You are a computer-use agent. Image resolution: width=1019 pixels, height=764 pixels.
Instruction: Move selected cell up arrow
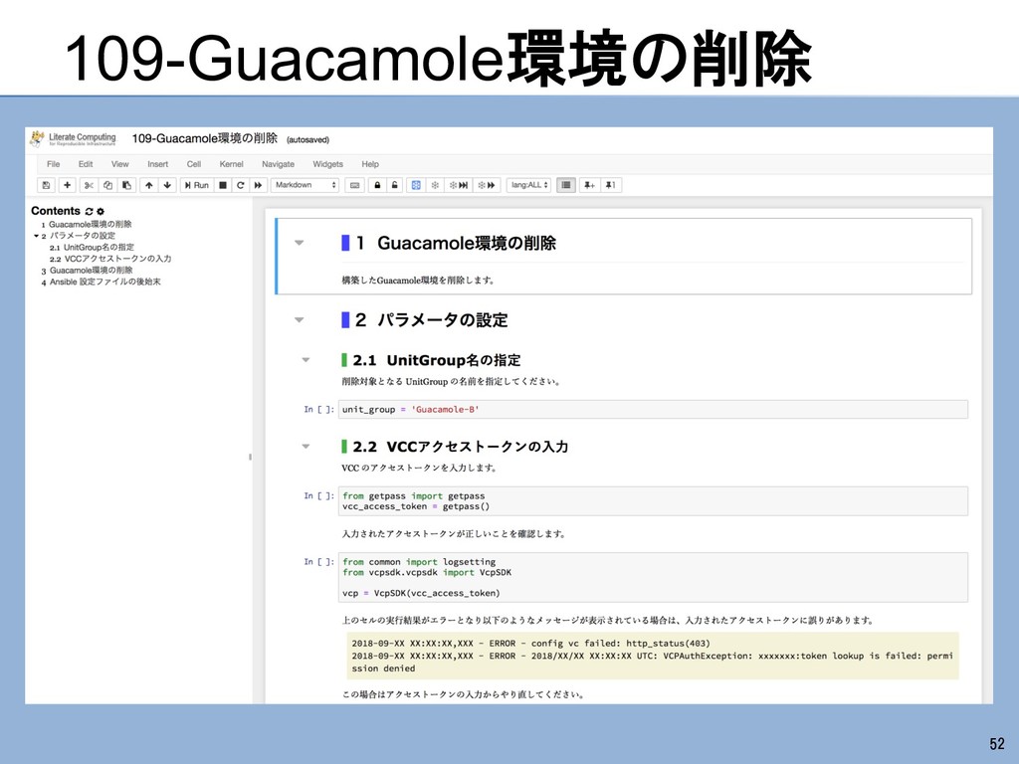click(149, 185)
